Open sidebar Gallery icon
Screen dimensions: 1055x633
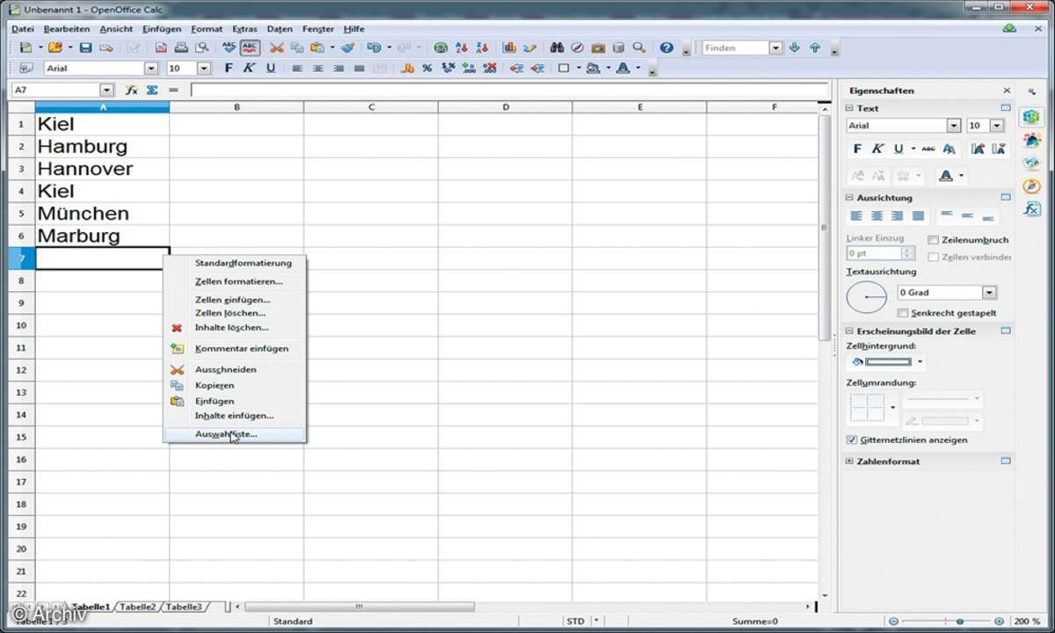click(x=1031, y=163)
